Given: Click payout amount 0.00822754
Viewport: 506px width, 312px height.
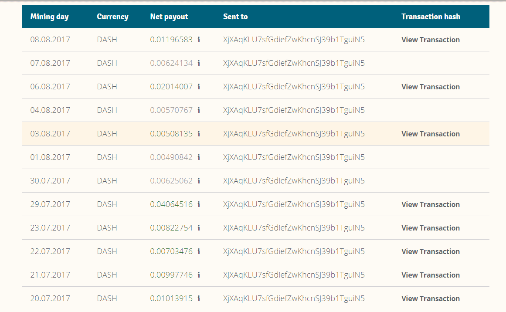Looking at the screenshot, I should [x=171, y=228].
